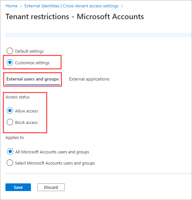Click the chevron after Home breadcrumb
The image size is (192, 200).
pyautogui.click(x=21, y=6)
